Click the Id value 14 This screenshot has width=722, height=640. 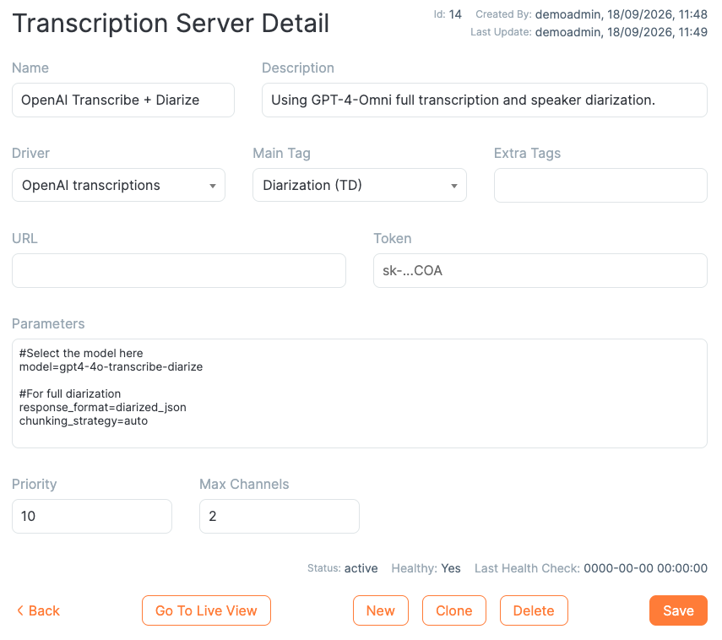pos(455,14)
